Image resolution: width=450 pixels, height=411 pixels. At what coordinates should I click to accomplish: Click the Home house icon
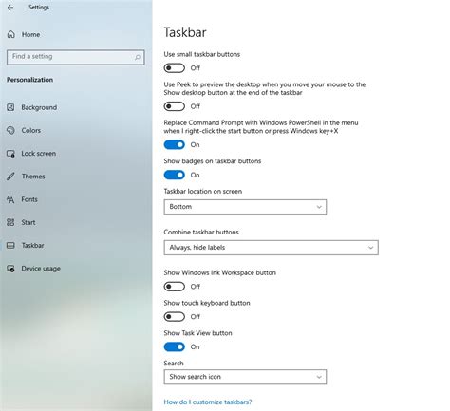(x=11, y=34)
